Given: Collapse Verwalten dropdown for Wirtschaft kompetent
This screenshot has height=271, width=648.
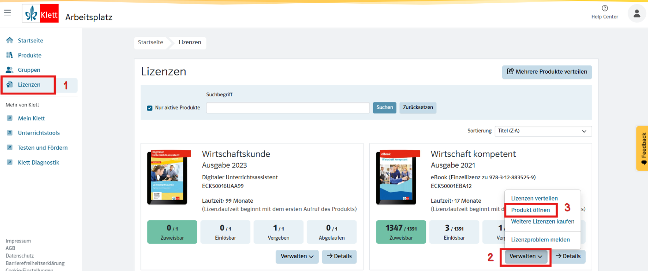Looking at the screenshot, I should (x=526, y=256).
